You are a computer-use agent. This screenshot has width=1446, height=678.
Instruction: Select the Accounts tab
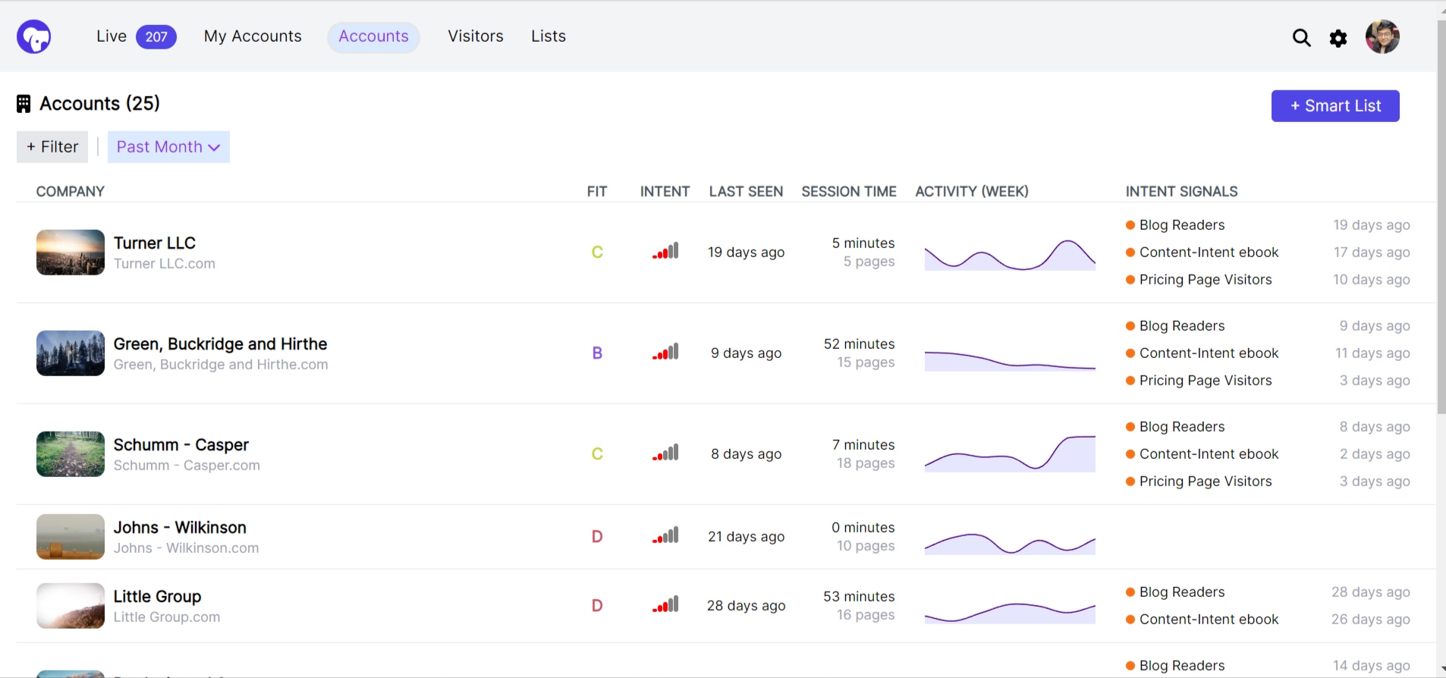point(373,37)
